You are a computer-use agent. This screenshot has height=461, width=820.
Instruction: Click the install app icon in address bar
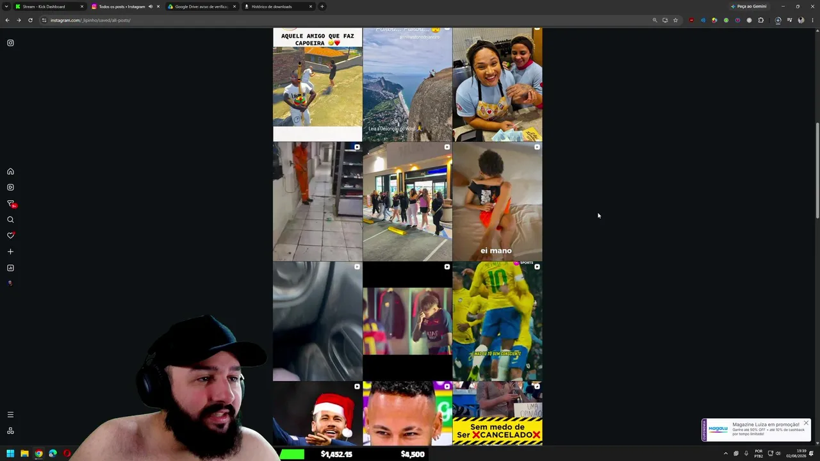665,20
